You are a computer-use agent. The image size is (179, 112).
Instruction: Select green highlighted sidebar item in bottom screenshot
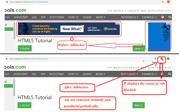pos(9,86)
